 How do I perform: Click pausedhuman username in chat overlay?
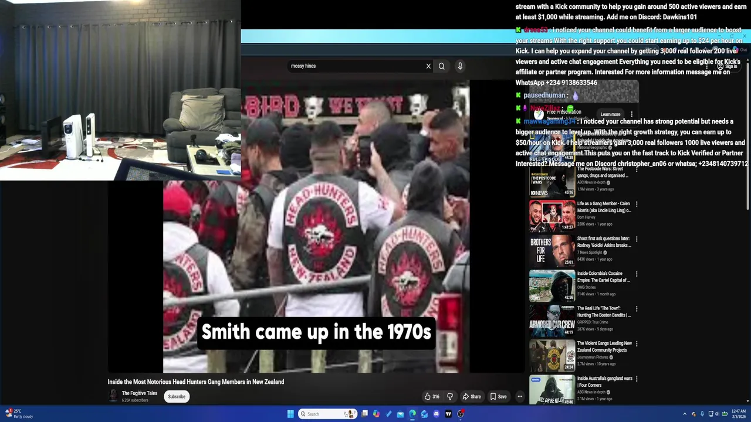(x=544, y=95)
